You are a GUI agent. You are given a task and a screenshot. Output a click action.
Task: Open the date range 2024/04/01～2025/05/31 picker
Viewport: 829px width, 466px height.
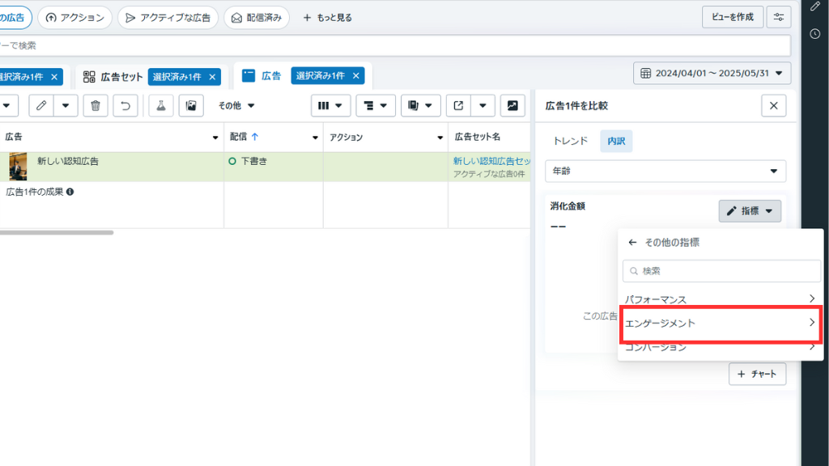coord(712,74)
